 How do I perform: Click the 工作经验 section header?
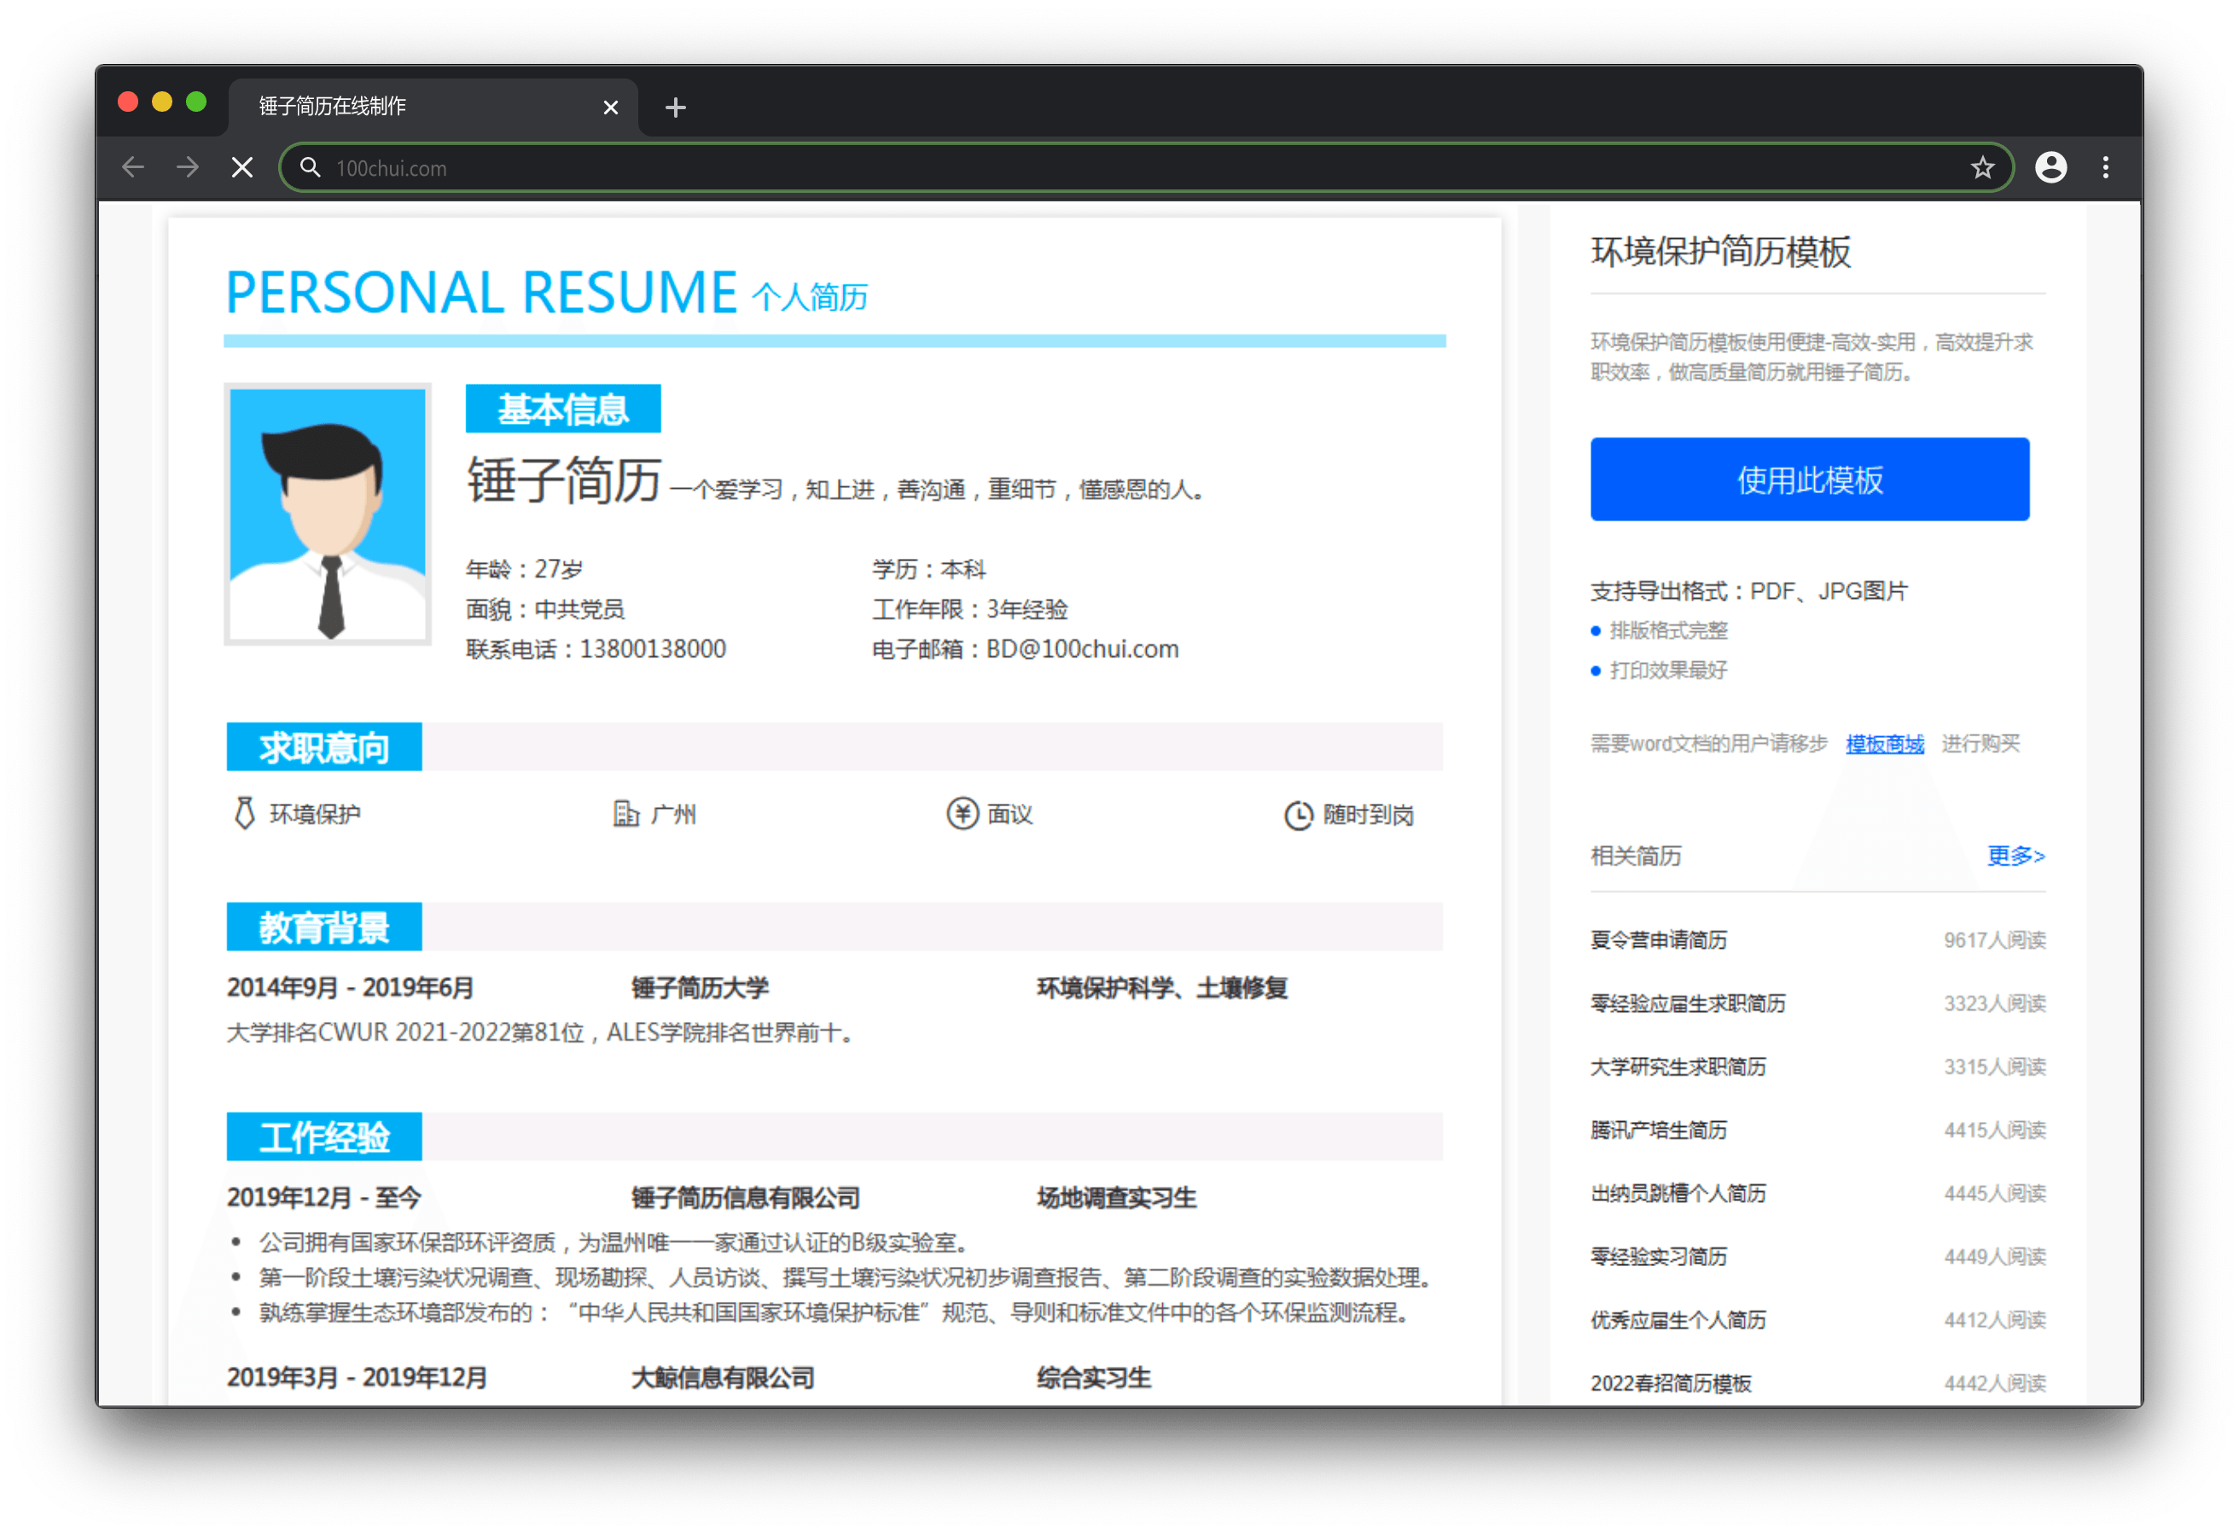[323, 1137]
